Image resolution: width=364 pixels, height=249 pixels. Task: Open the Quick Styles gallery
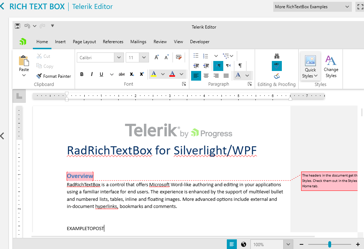tap(310, 66)
